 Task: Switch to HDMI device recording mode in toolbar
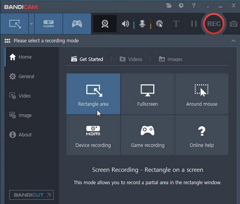pyautogui.click(x=49, y=24)
